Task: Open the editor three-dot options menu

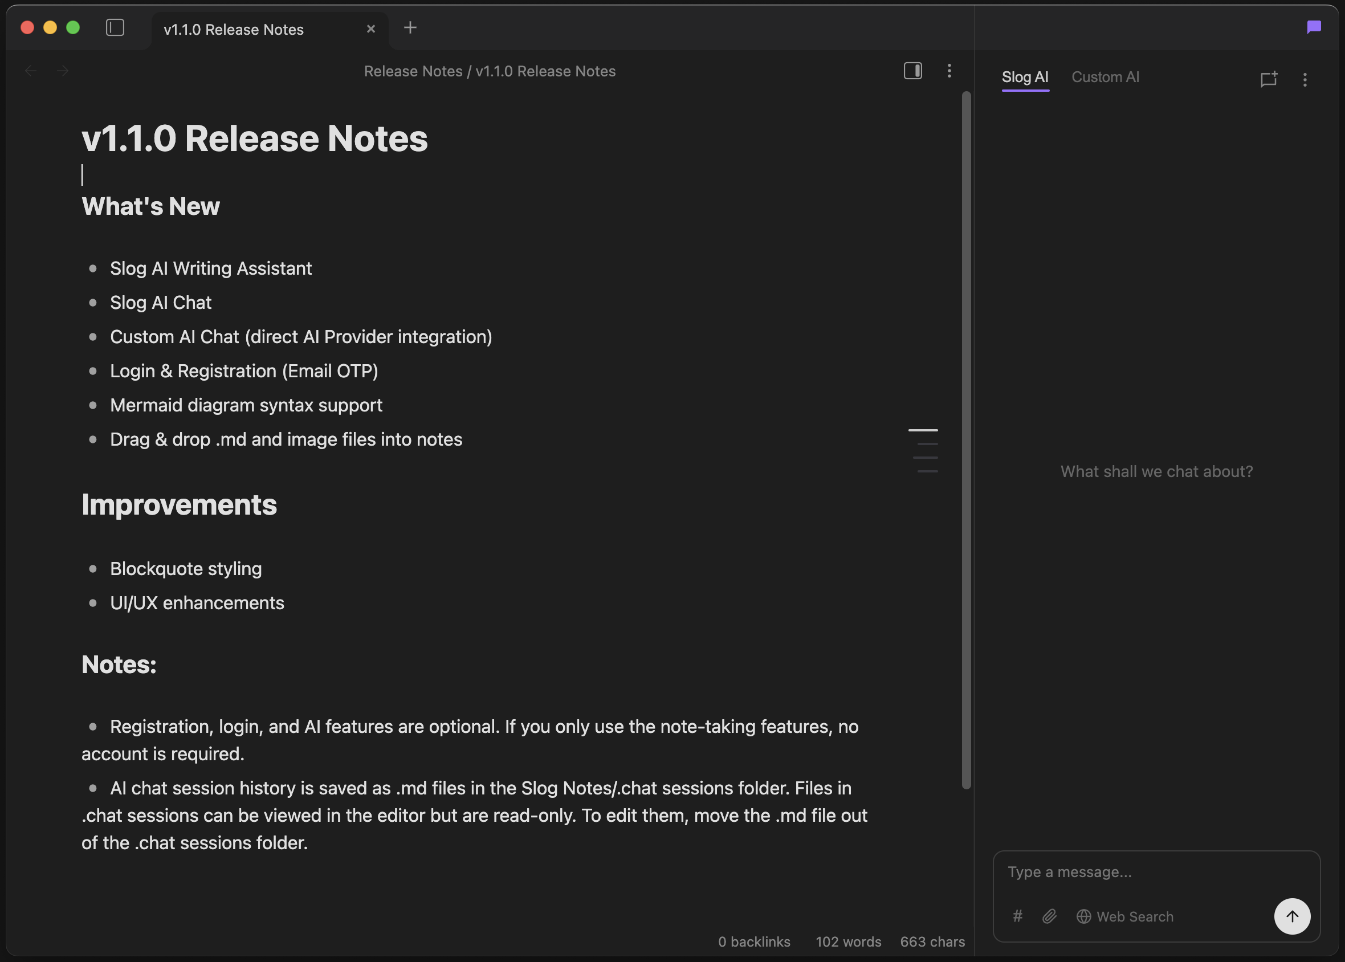Action: pos(949,71)
